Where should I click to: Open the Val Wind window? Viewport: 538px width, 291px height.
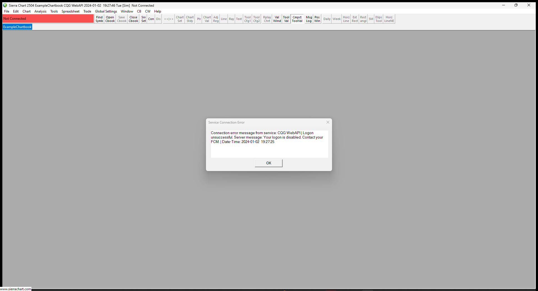coord(277,19)
